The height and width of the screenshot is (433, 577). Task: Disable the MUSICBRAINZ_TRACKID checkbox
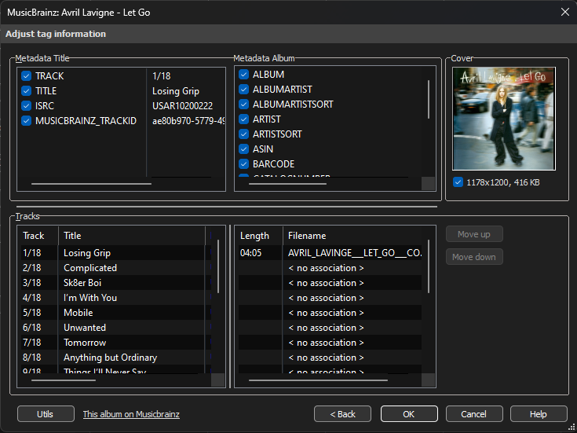[26, 120]
